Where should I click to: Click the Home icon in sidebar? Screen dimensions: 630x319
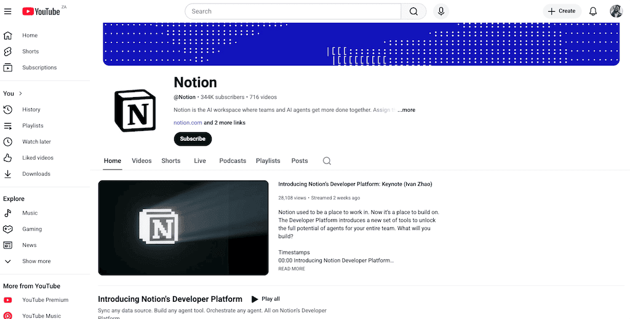click(7, 35)
